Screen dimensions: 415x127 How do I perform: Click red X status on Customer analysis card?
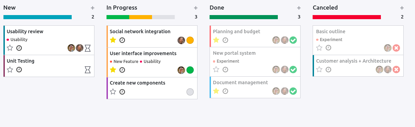pyautogui.click(x=396, y=69)
